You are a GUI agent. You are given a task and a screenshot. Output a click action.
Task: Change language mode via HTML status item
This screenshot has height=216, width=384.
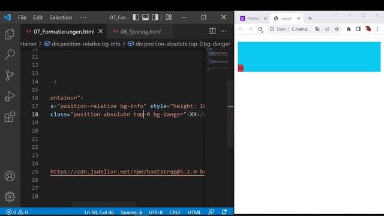[x=194, y=212]
